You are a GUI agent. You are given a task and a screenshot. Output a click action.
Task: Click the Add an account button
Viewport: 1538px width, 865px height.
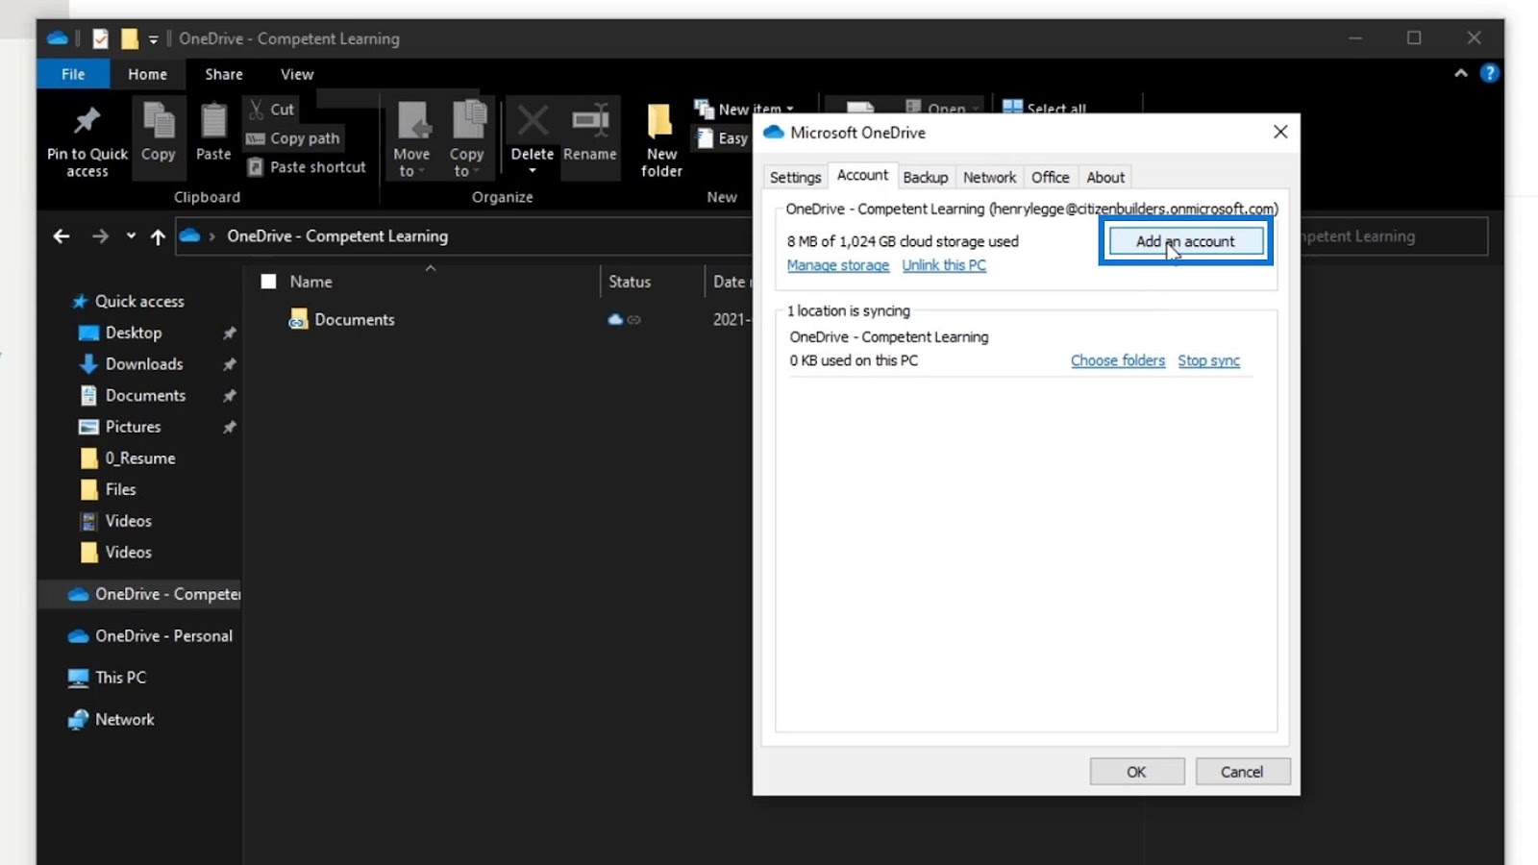click(x=1185, y=241)
